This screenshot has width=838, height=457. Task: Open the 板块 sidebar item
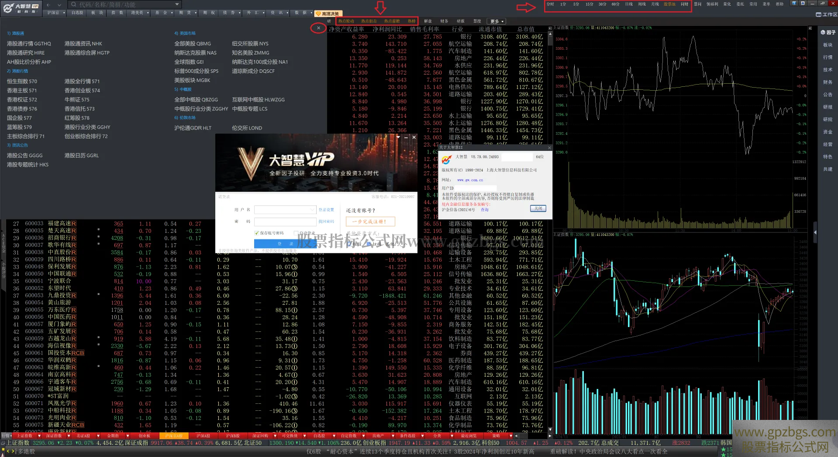(828, 45)
